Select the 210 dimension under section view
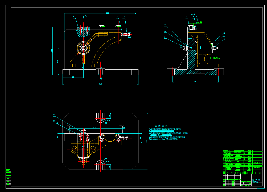267x192 pixels. (x=195, y=82)
